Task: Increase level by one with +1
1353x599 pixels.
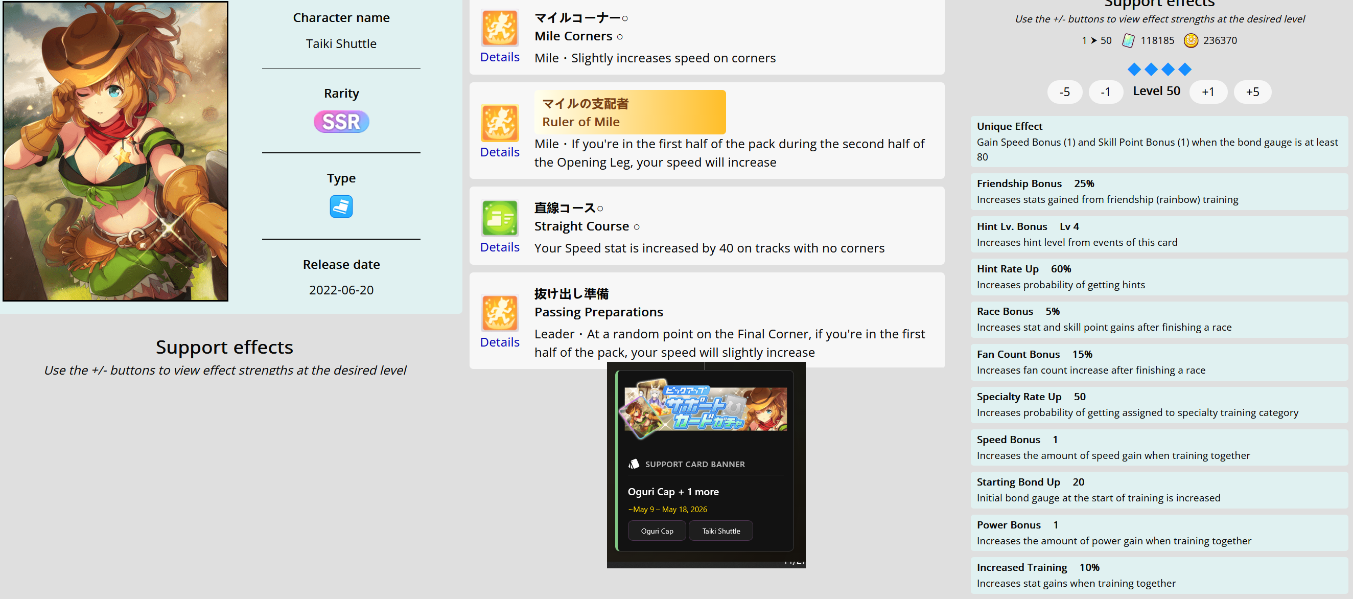Action: (1207, 92)
